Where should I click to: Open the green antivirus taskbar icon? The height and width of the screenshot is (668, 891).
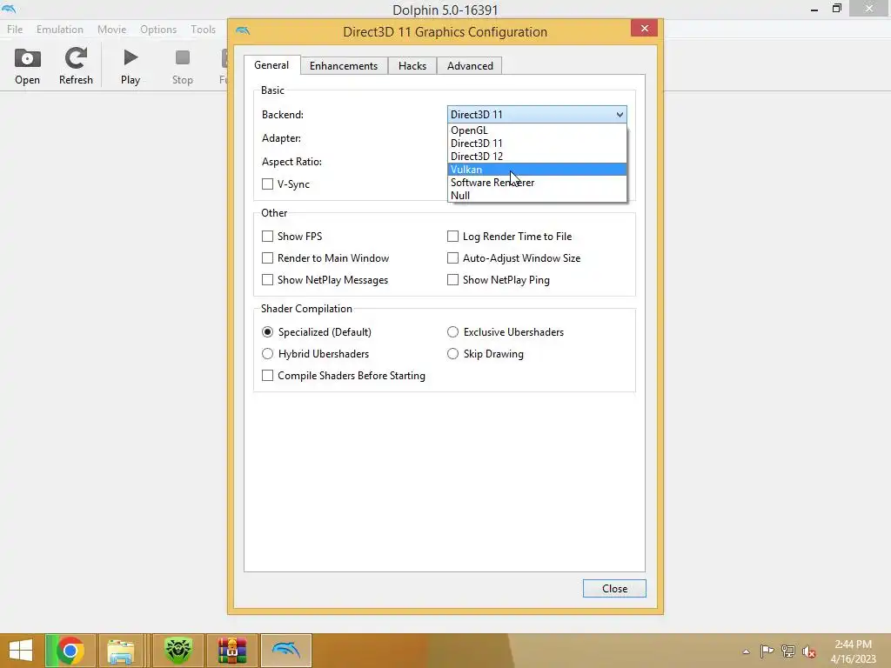click(x=178, y=651)
